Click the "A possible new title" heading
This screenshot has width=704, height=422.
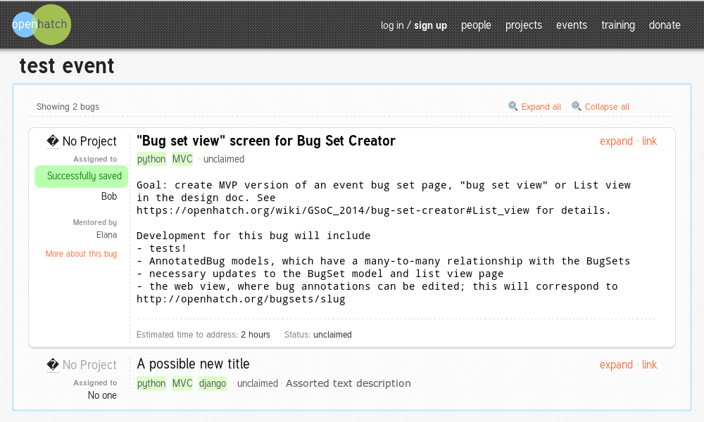(x=193, y=364)
